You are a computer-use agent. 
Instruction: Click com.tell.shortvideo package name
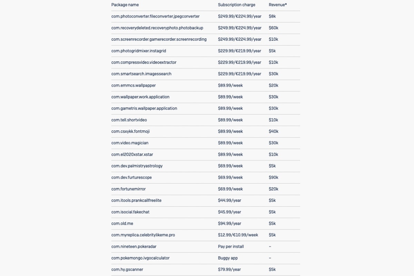point(129,120)
